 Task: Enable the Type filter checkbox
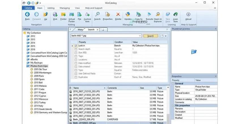tap(76, 70)
